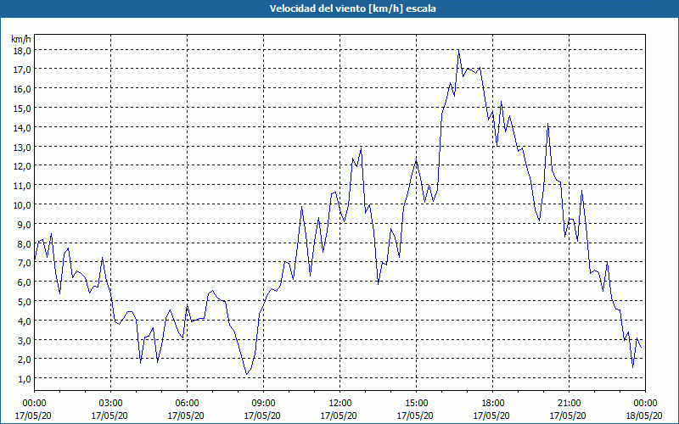Image resolution: width=679 pixels, height=424 pixels.
Task: Click the 14,0 value on the y-axis
Action: [22, 128]
